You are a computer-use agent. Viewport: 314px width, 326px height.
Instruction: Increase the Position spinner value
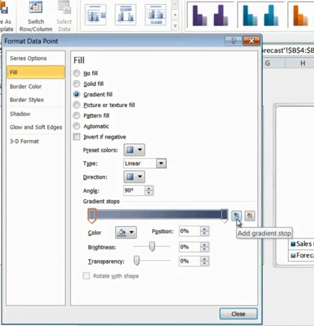tap(205, 229)
